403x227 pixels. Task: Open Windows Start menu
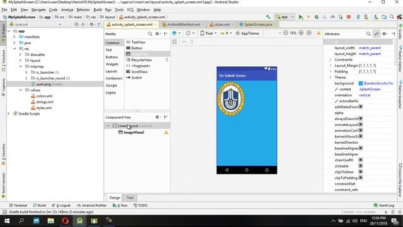click(x=7, y=221)
